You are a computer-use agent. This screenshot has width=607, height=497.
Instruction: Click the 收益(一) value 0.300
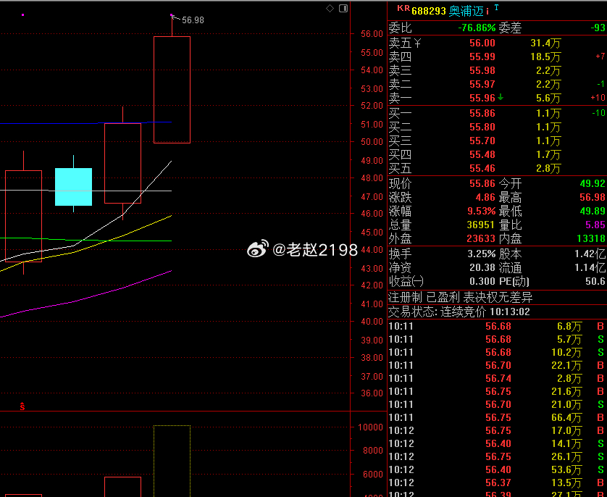(x=482, y=281)
